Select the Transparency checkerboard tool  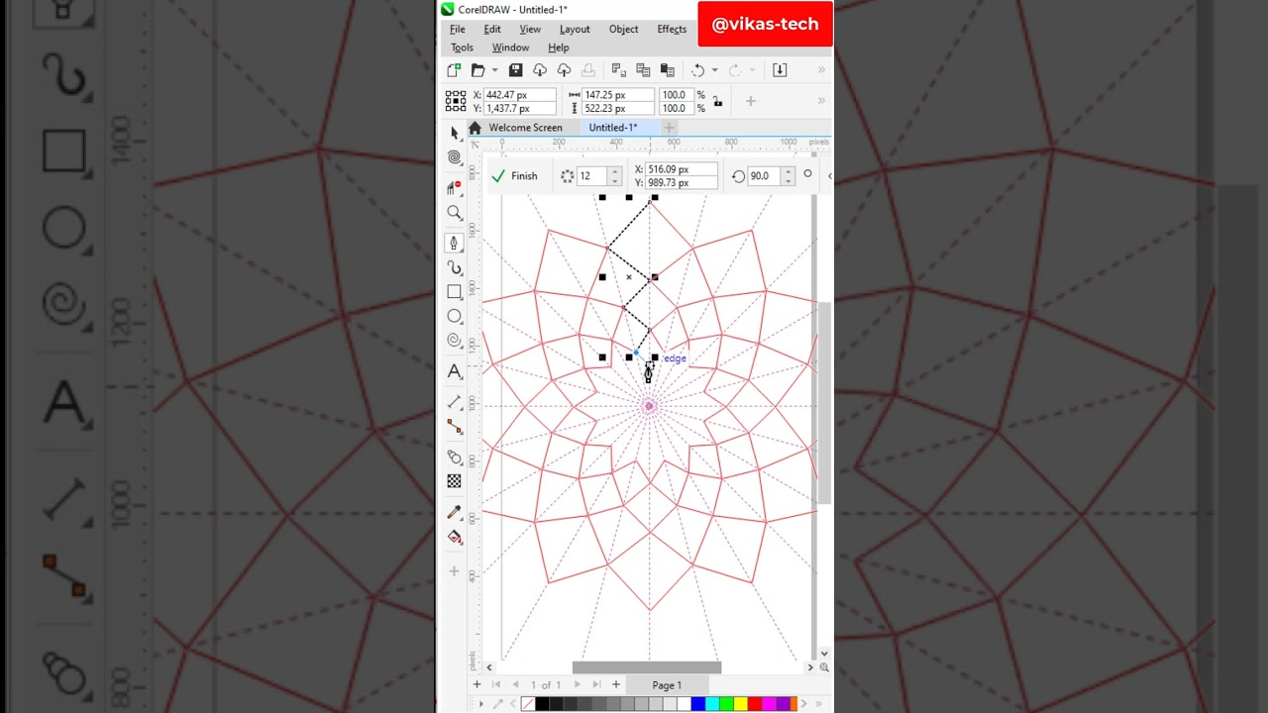point(455,481)
